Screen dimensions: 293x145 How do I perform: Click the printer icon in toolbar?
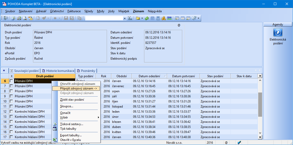[x=19, y=18]
